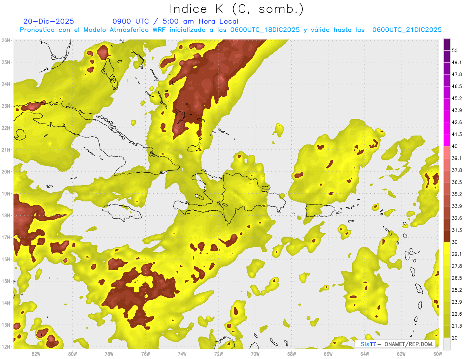Click the colorbar value 40
This screenshot has width=465, height=359.
coord(455,146)
